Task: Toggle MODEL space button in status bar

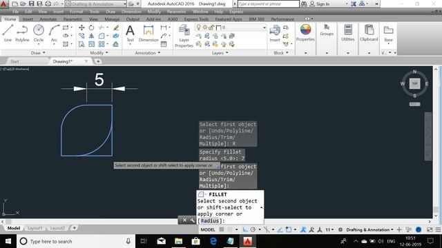Action: coord(208,229)
